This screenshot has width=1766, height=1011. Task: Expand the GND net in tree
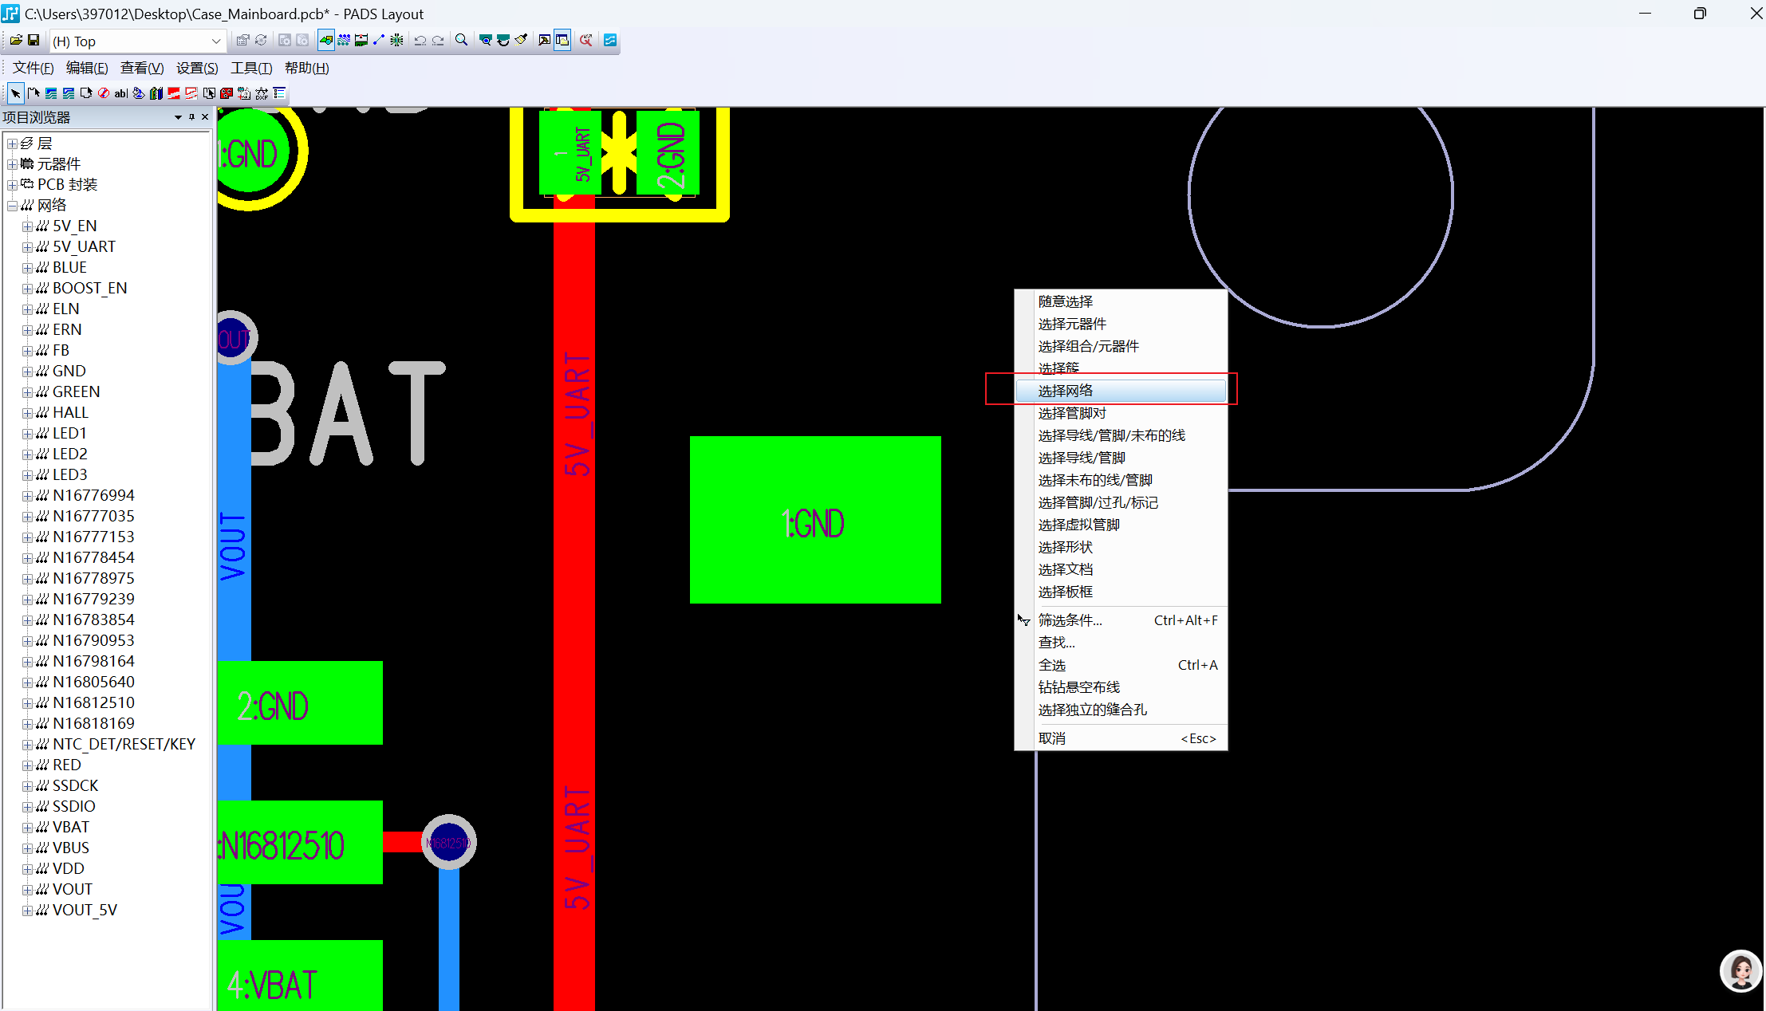pyautogui.click(x=27, y=372)
